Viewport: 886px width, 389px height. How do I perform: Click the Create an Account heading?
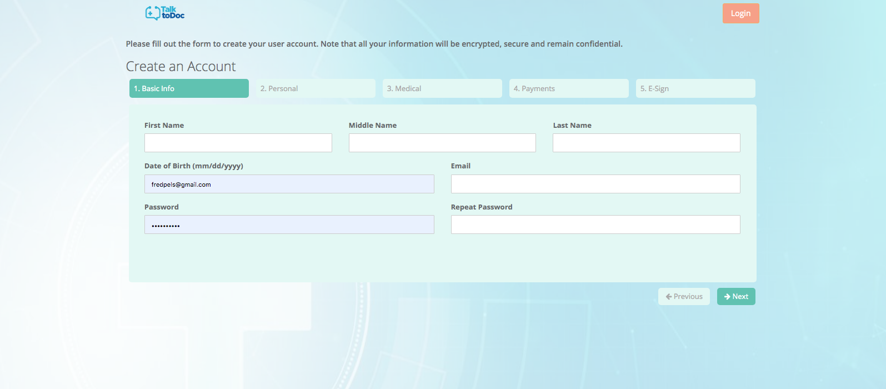click(181, 67)
